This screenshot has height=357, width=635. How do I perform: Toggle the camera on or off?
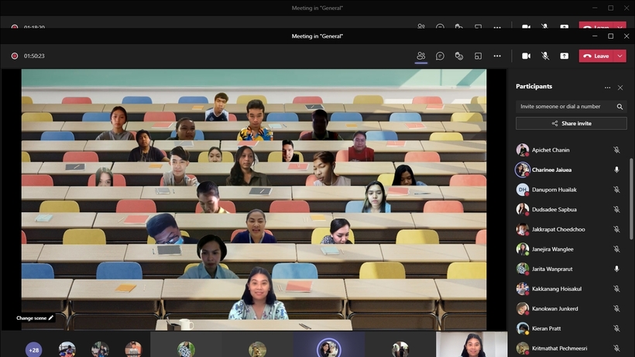point(526,56)
